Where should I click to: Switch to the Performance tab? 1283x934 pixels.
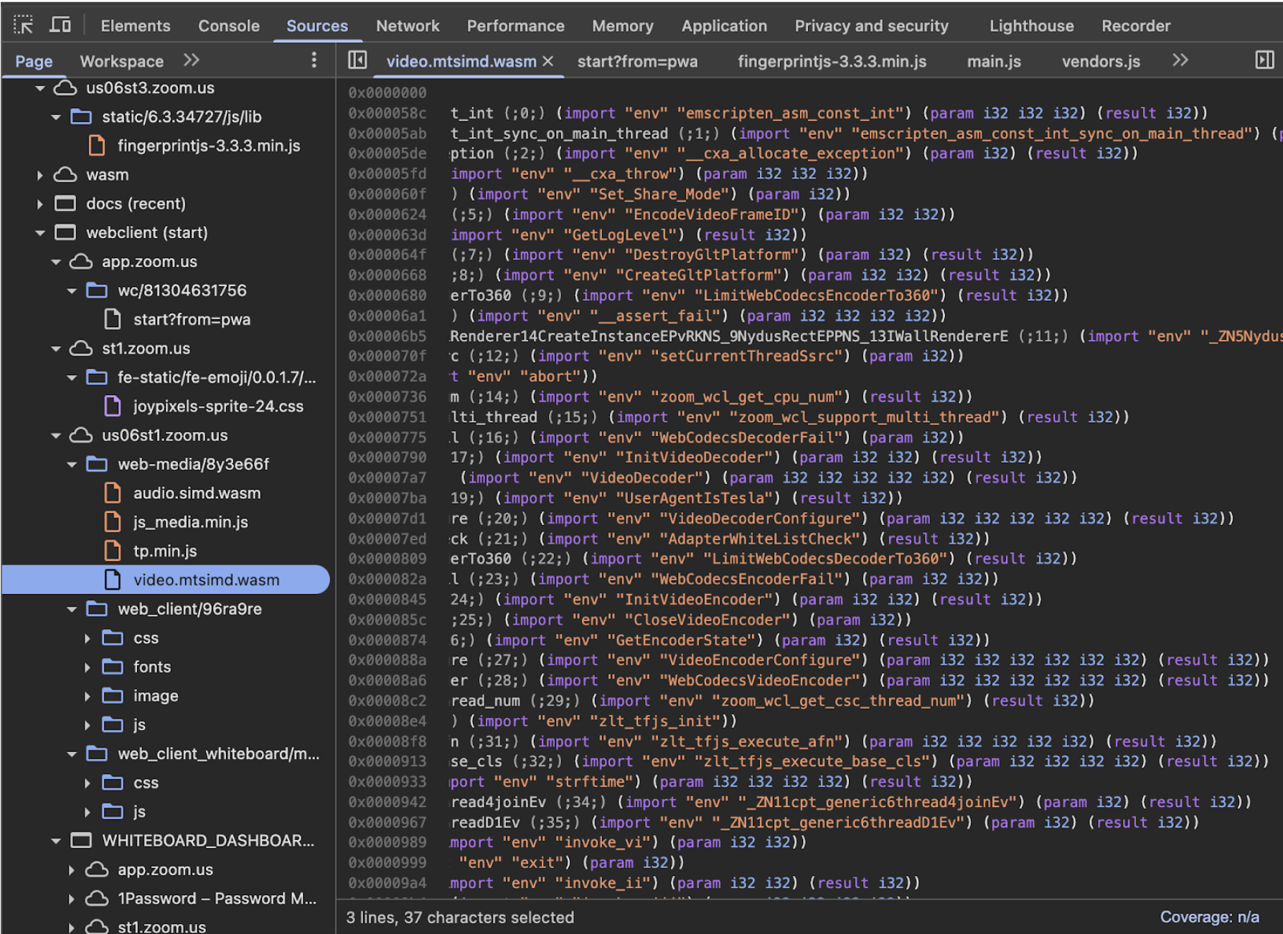(x=515, y=26)
